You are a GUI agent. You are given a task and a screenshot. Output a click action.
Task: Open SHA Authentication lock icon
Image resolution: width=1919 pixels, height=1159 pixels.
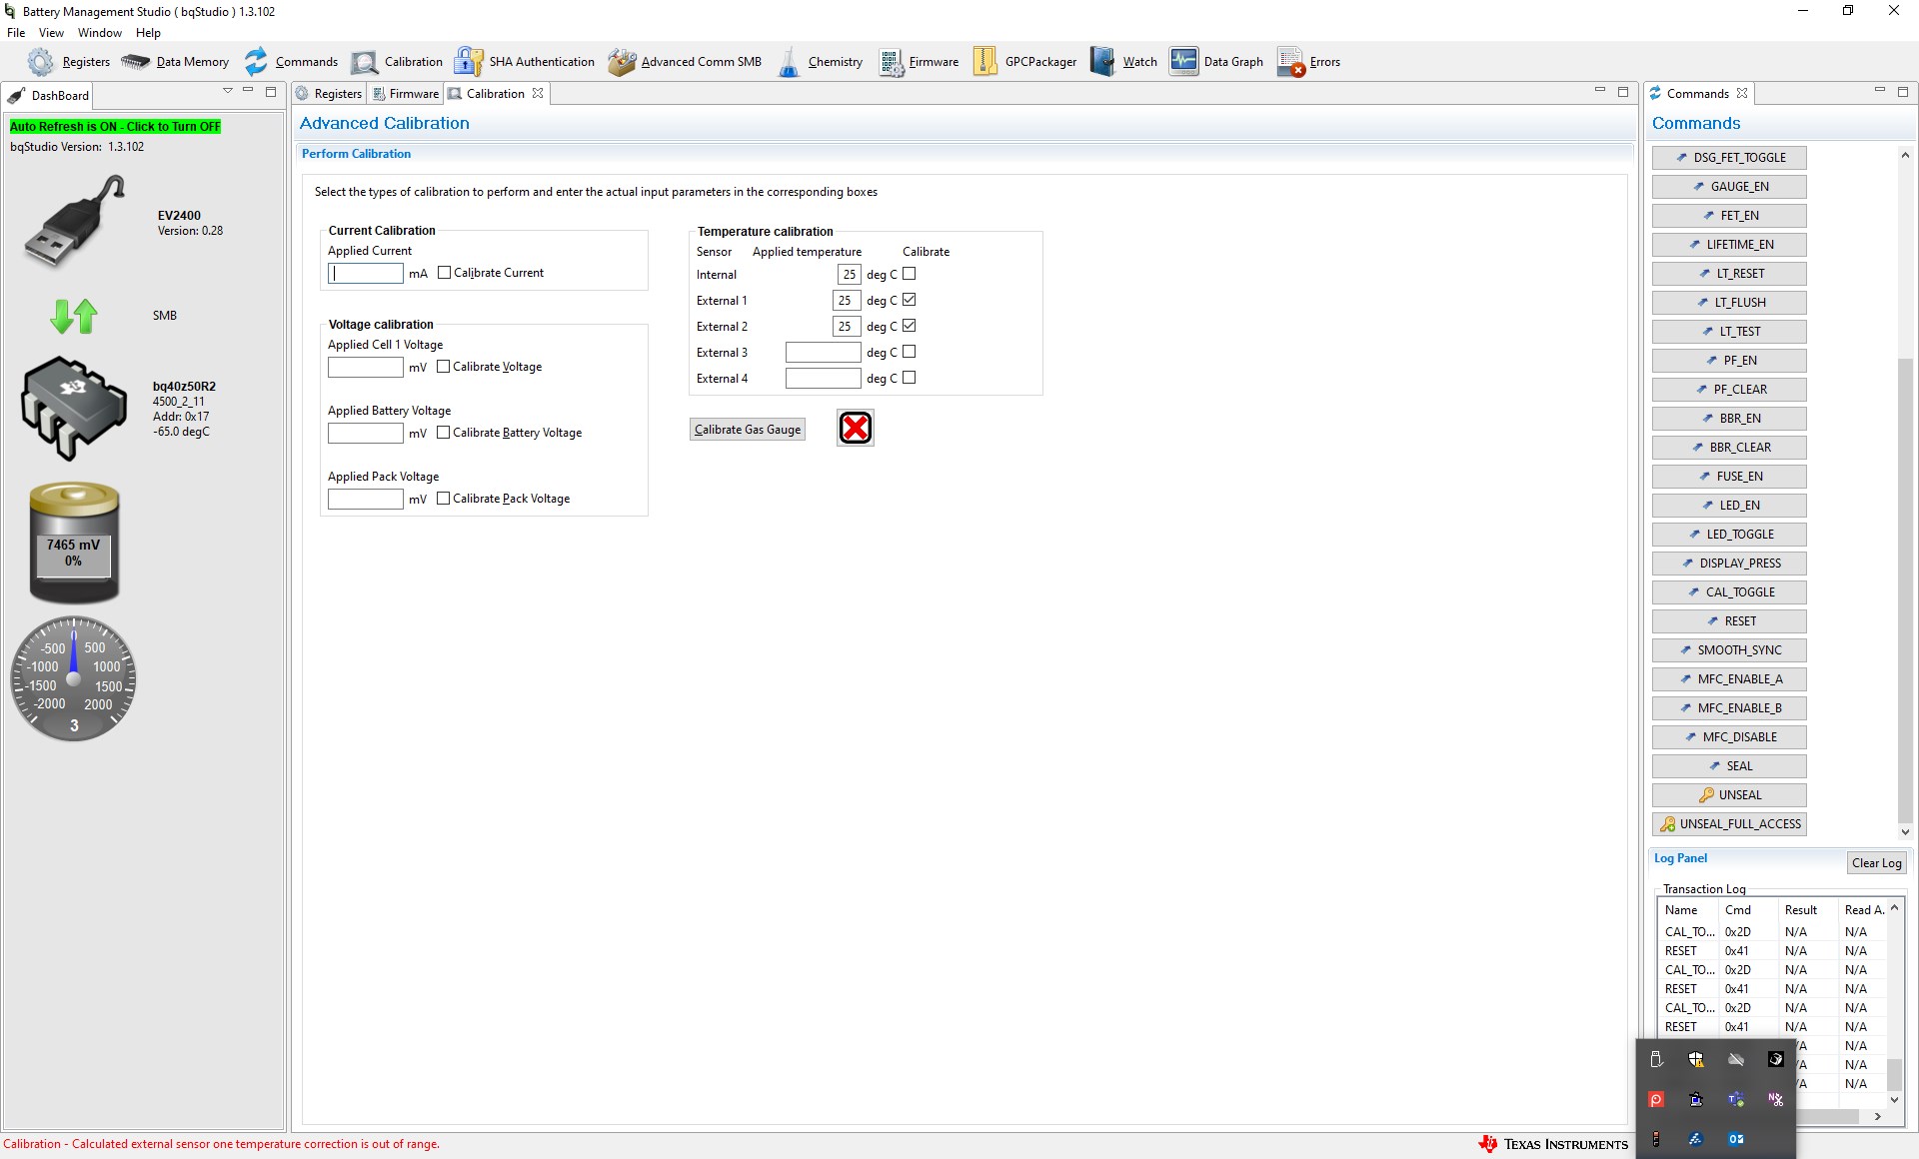[x=469, y=62]
